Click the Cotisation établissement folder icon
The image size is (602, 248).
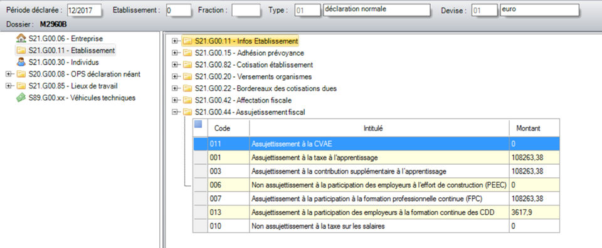point(187,65)
